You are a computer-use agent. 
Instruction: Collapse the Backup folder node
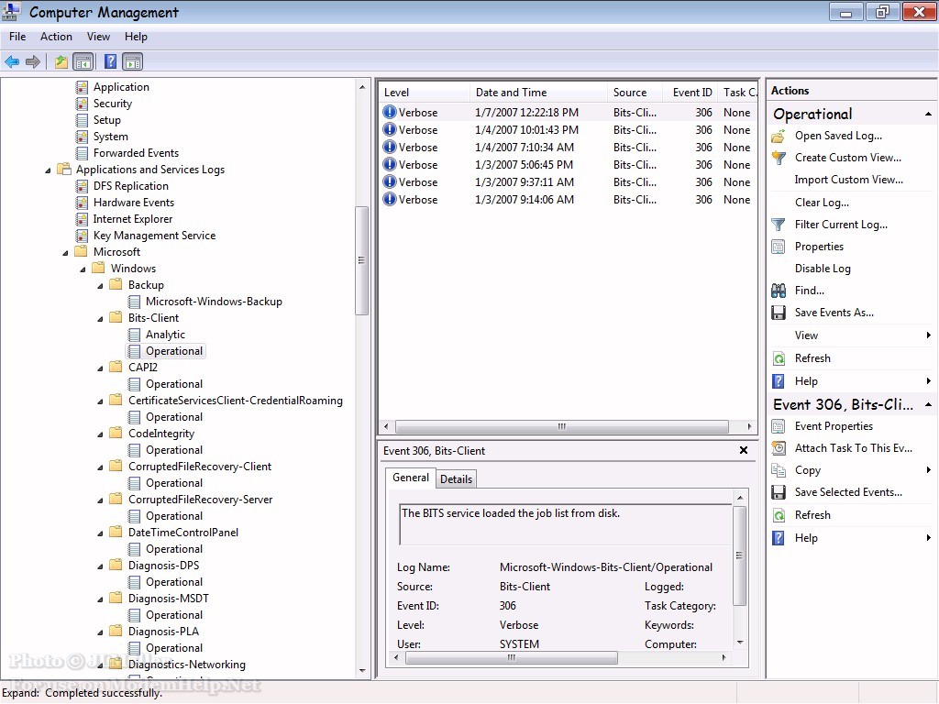100,286
